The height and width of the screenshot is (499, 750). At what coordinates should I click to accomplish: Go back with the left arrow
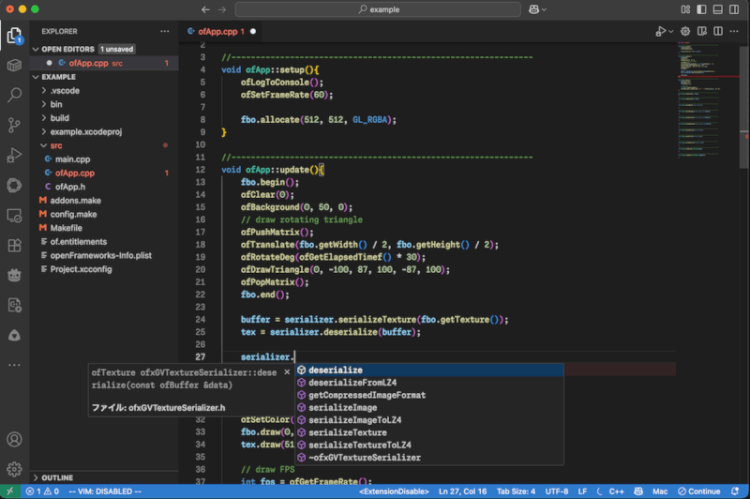coord(205,9)
